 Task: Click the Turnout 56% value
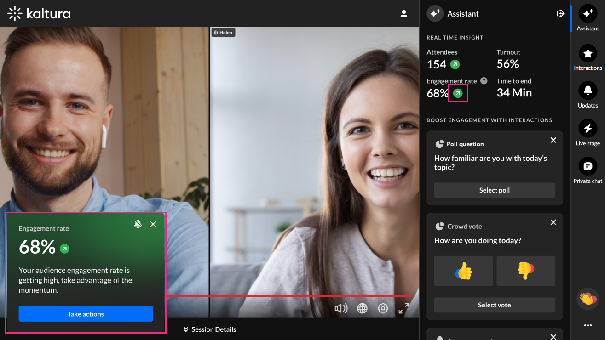coord(508,64)
